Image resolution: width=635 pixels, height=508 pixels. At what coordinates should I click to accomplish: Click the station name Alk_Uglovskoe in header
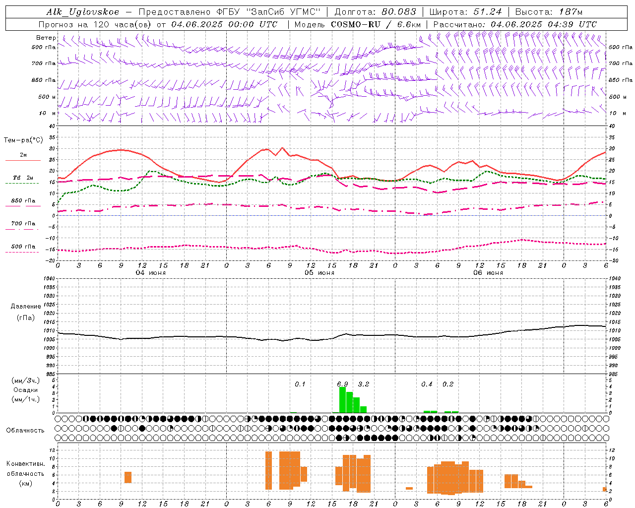click(x=83, y=12)
